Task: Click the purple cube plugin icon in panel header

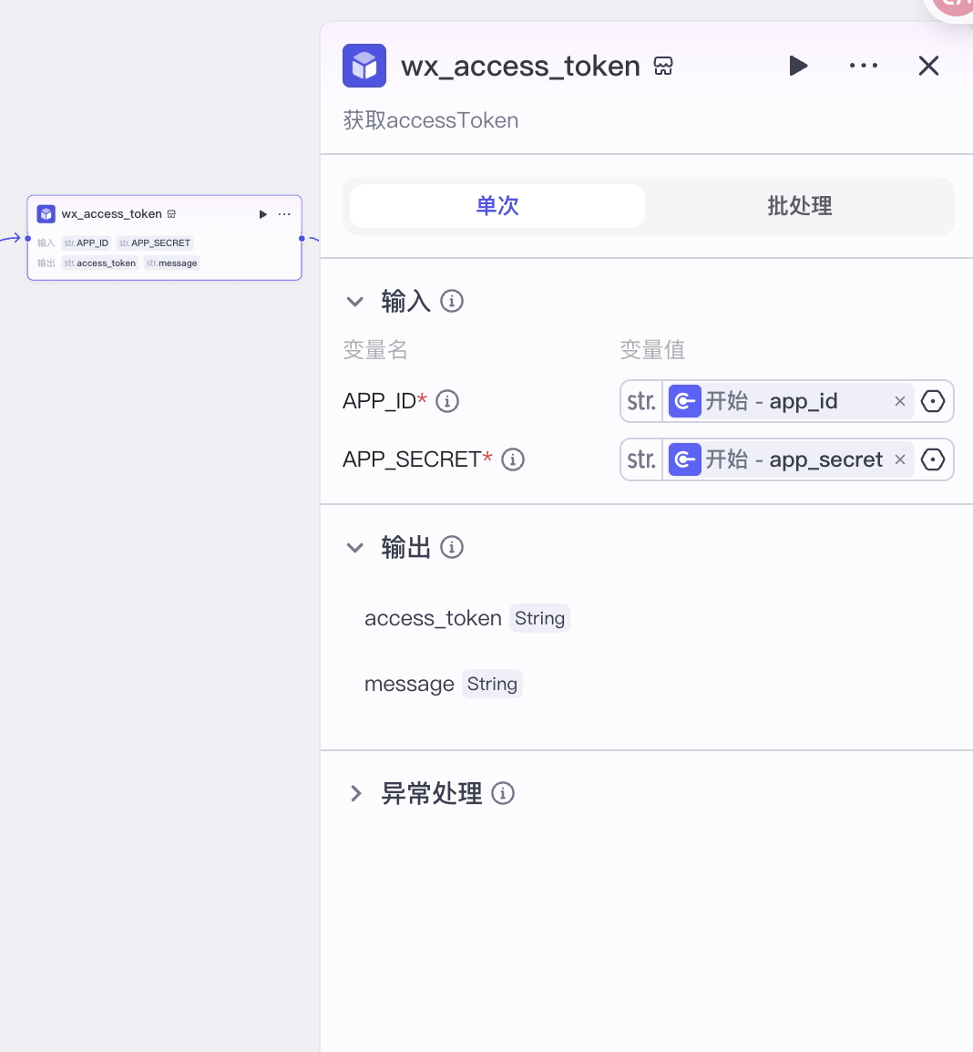Action: coord(364,66)
